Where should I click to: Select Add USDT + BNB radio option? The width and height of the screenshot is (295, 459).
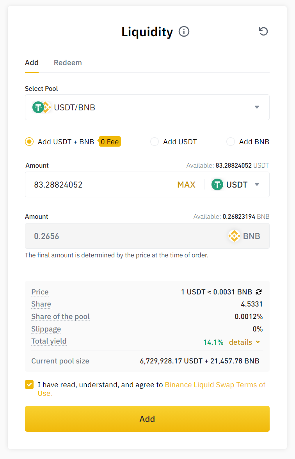[x=29, y=142]
